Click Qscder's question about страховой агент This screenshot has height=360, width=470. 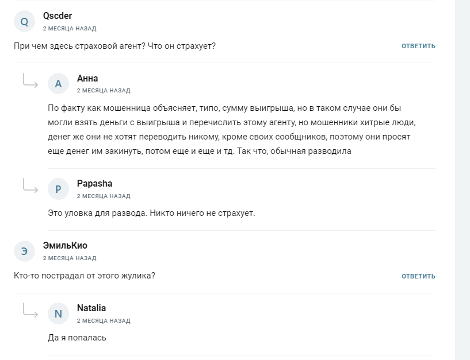coord(114,45)
